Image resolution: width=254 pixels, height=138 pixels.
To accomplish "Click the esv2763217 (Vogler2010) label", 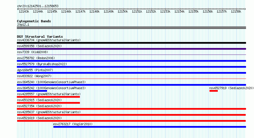I will point(73,124).
